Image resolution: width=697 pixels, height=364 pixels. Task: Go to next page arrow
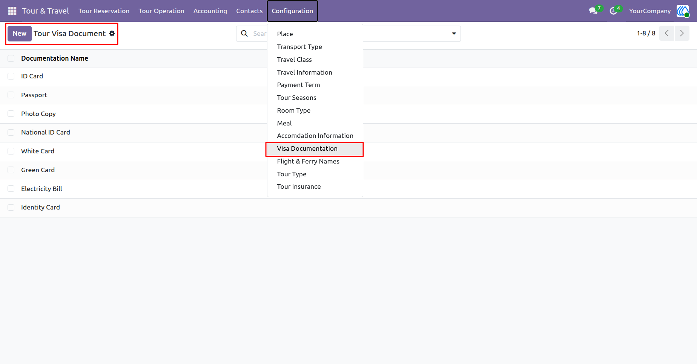(x=682, y=33)
